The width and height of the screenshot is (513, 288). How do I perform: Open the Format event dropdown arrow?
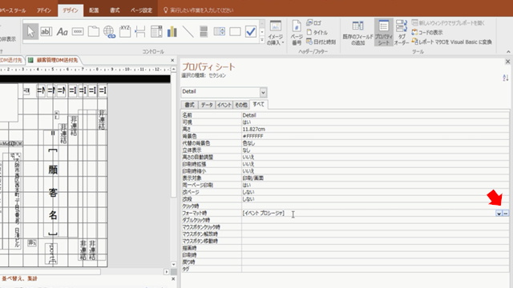(x=499, y=214)
